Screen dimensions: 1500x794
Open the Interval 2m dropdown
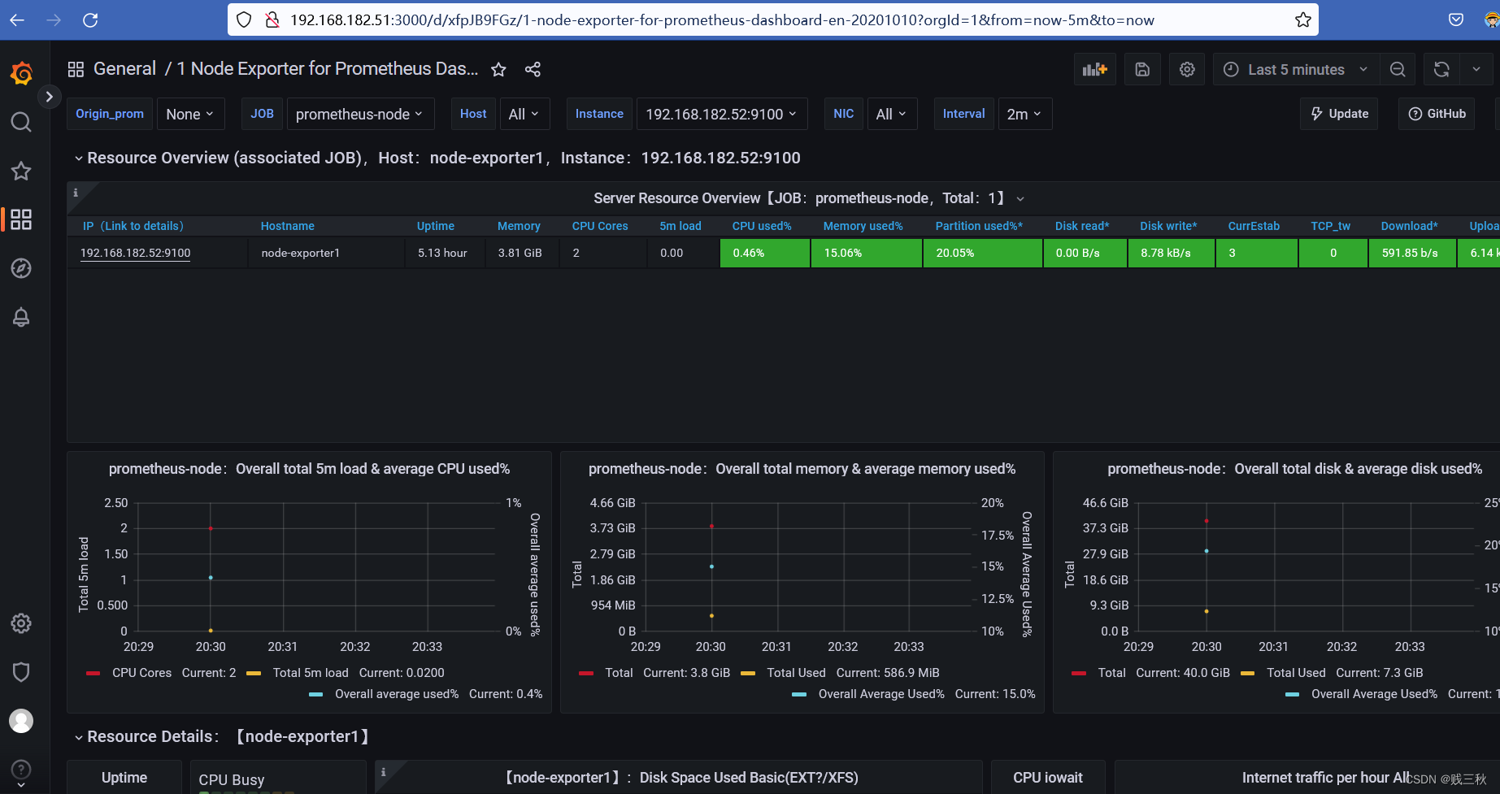1024,114
